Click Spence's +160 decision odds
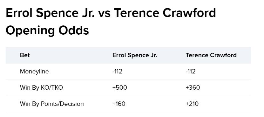 tap(119, 104)
